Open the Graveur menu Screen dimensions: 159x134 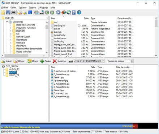[x=22, y=8]
